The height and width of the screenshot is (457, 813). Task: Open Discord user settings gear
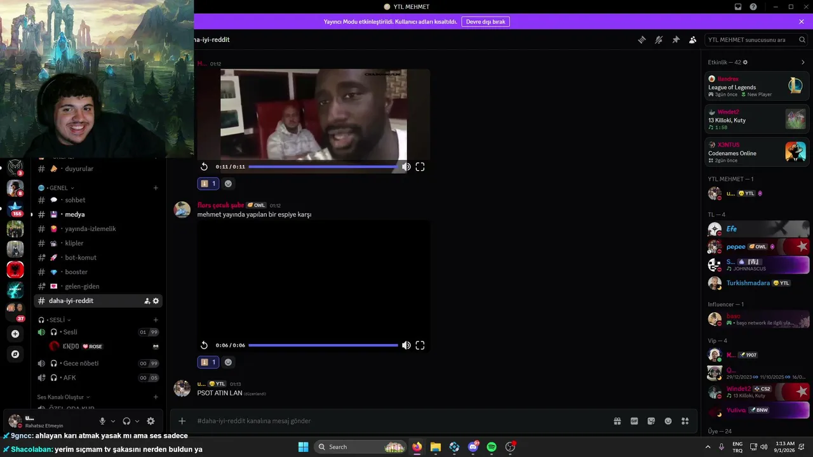151,421
